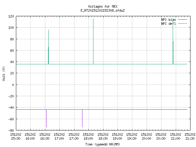The height and width of the screenshot is (147, 196).
Task: Click the positive 40 y-axis tick label
Action: point(12,62)
